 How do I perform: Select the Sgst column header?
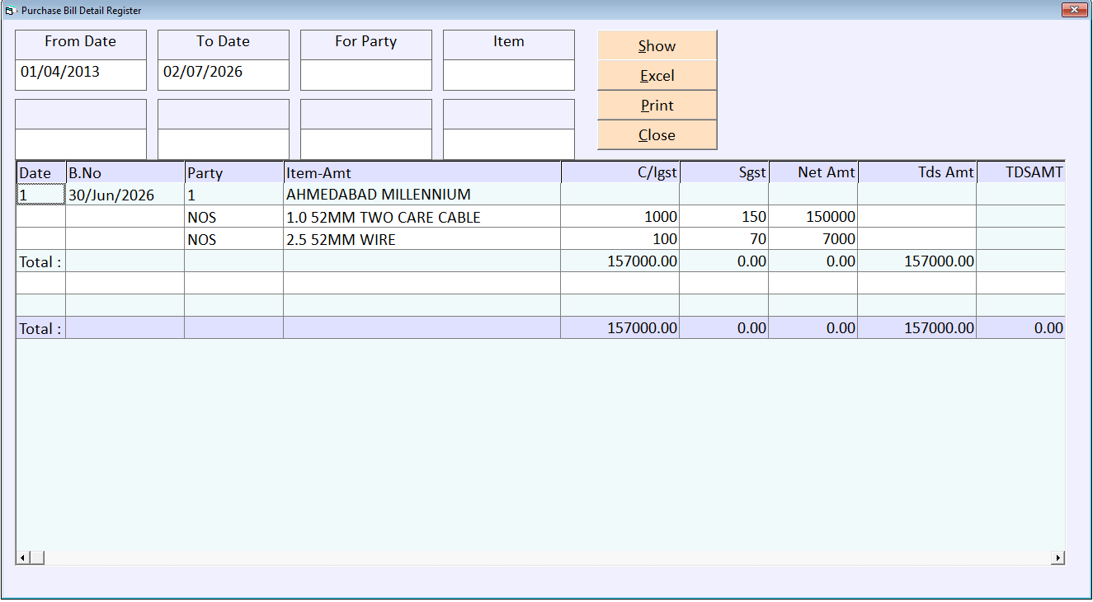tap(723, 172)
